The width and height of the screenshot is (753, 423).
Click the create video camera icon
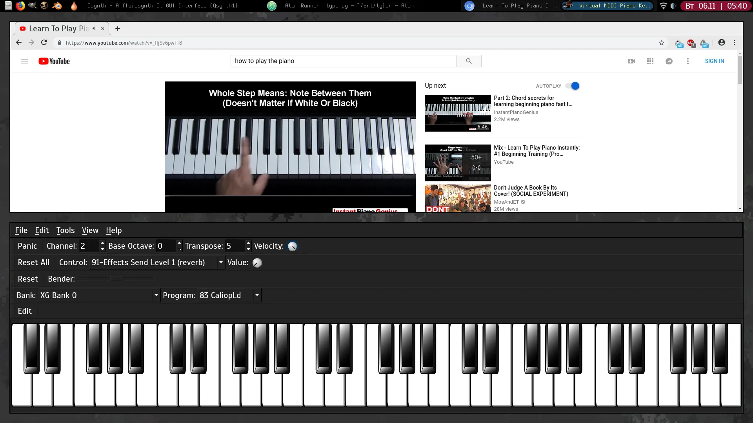(631, 61)
